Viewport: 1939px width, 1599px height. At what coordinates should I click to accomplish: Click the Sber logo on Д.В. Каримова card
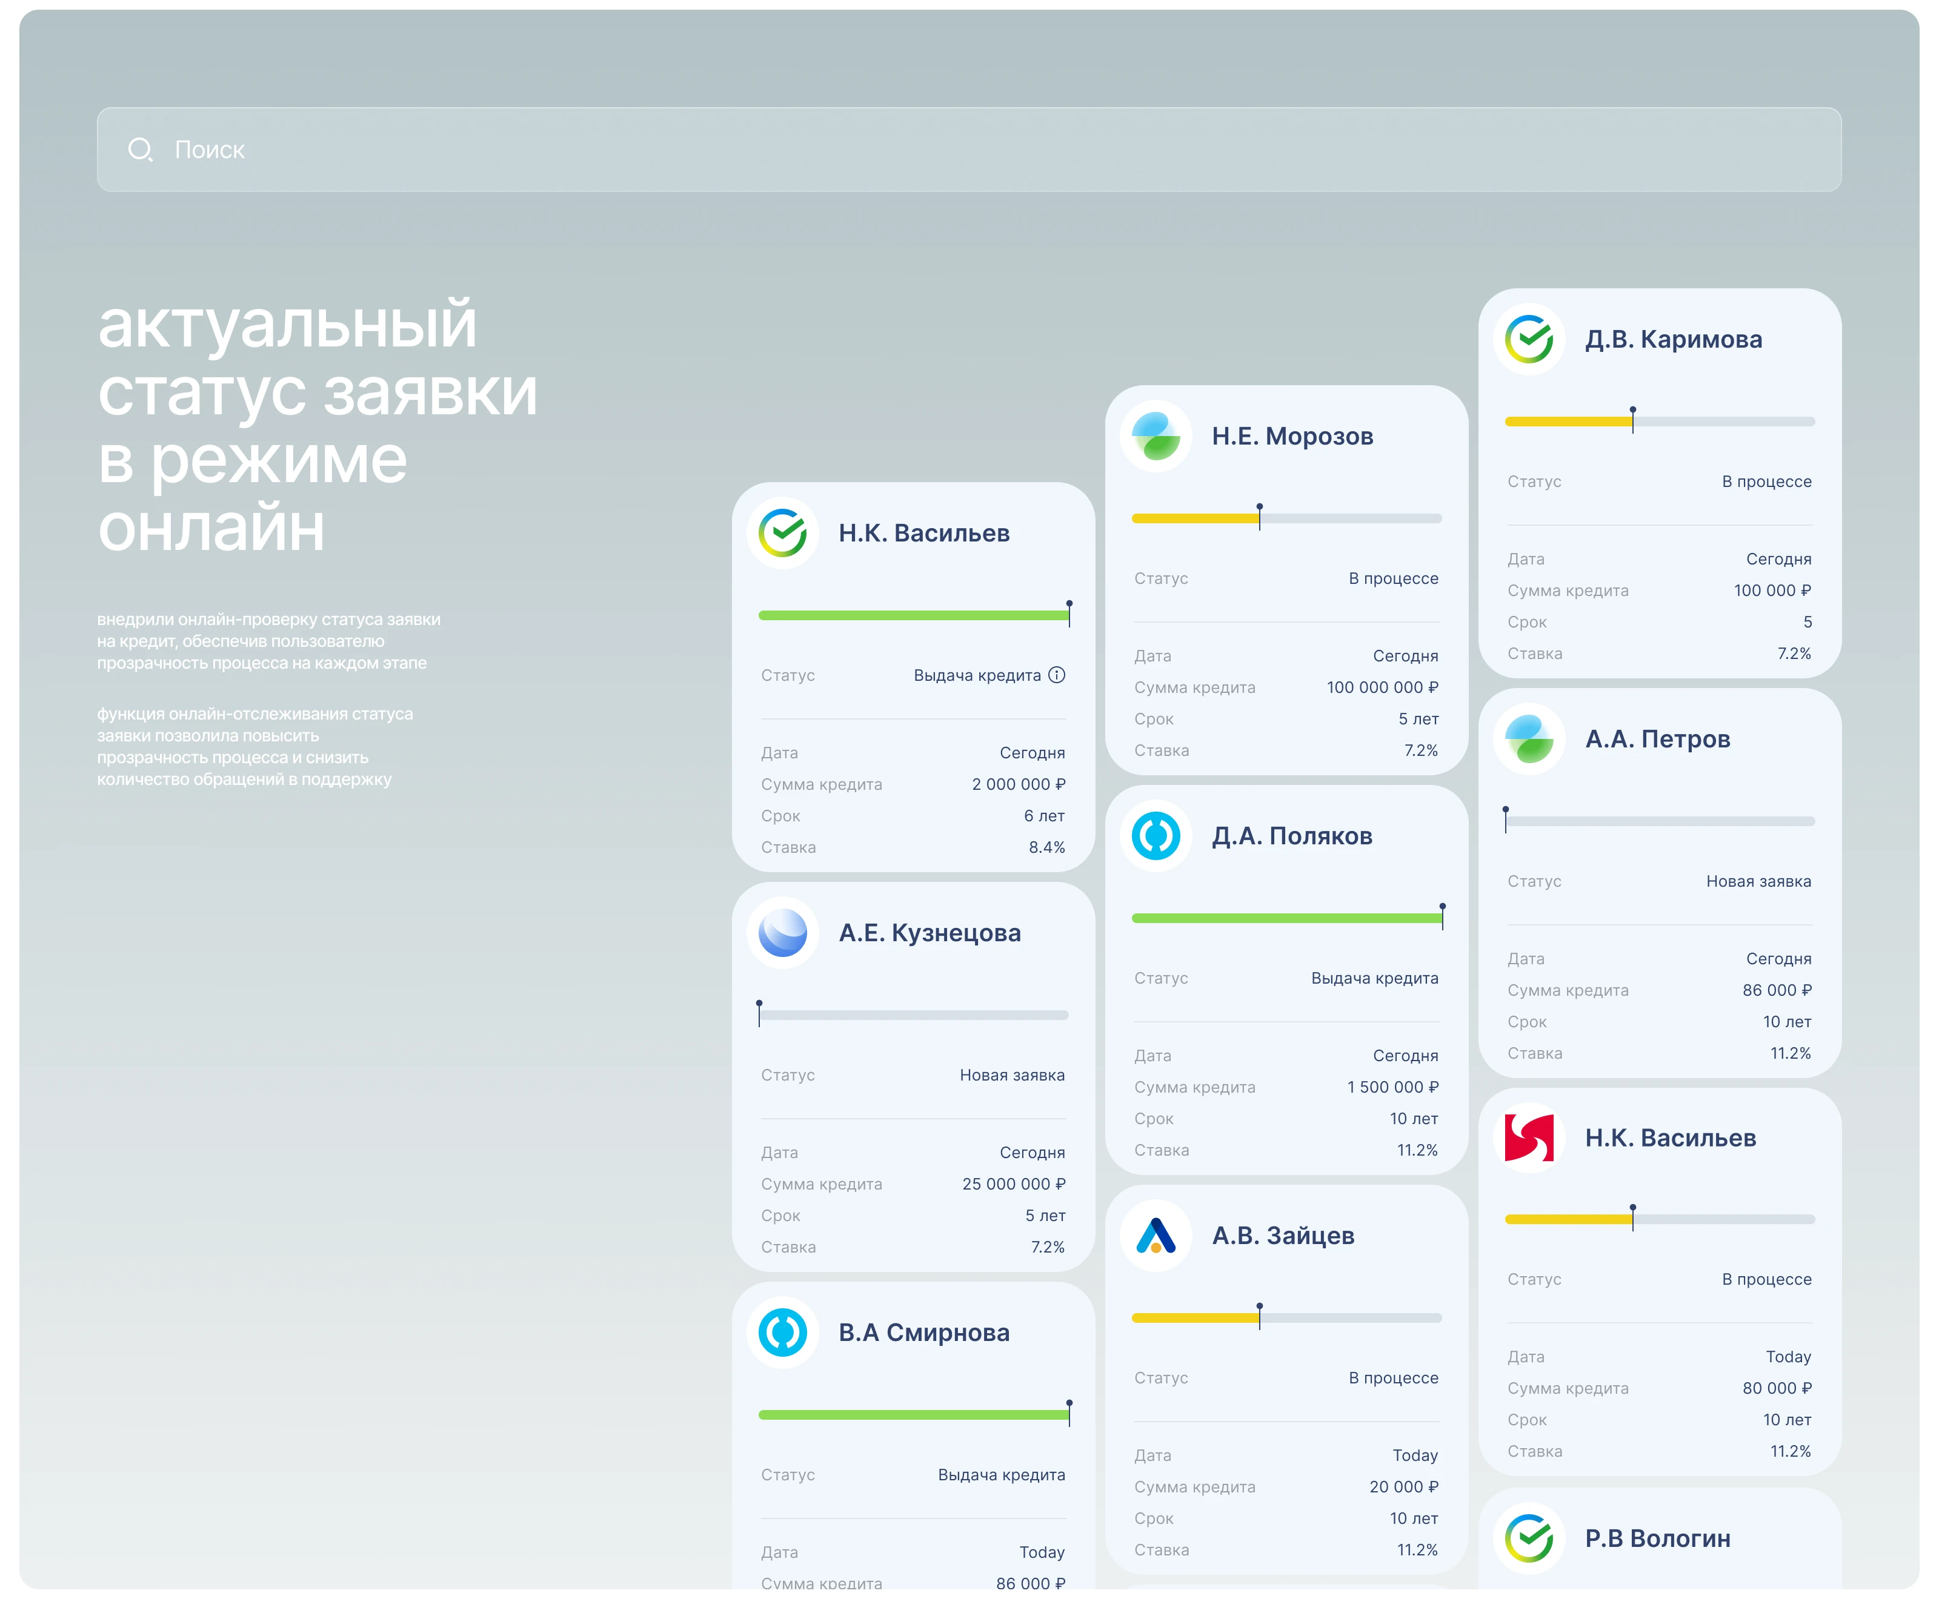click(x=1529, y=339)
